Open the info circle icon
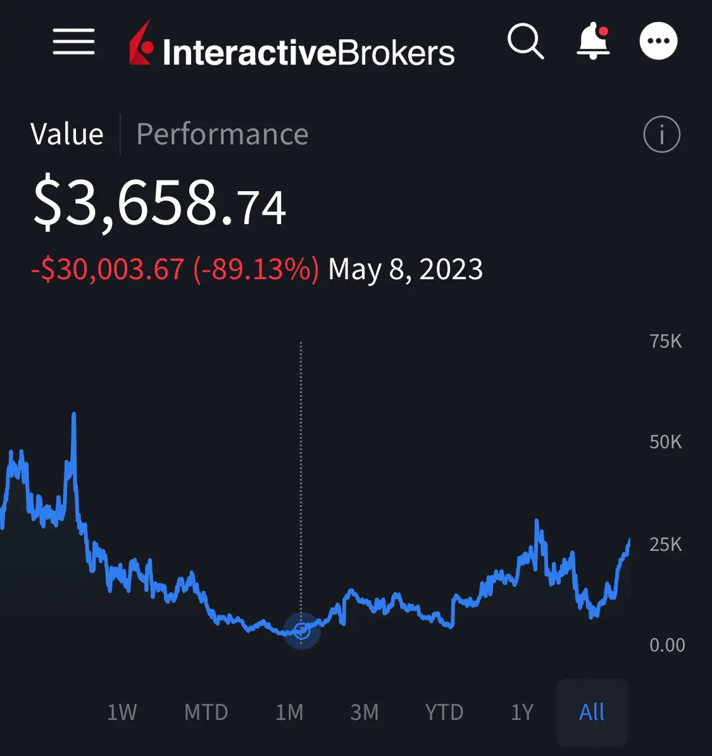 (662, 134)
